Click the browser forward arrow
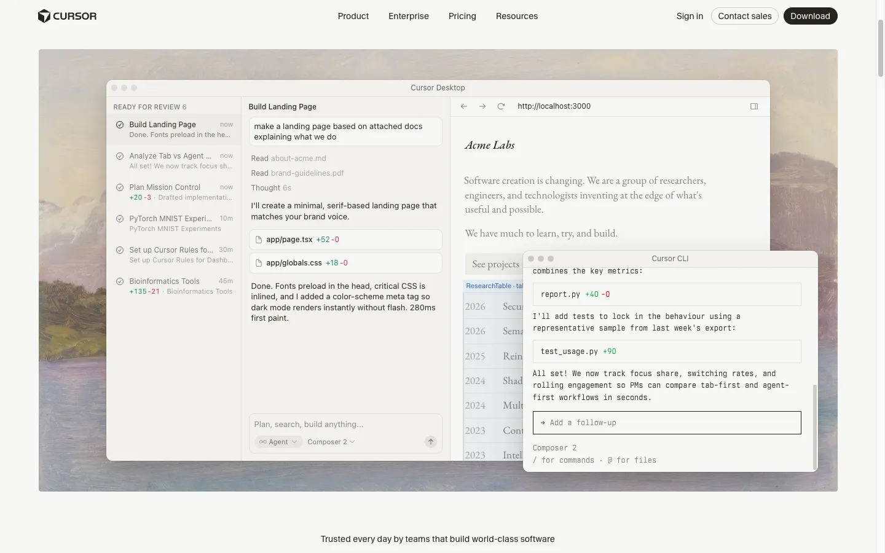The image size is (885, 553). [x=482, y=106]
